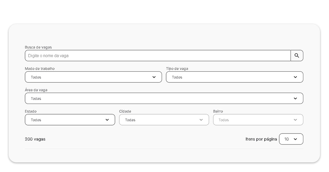Click the chevron arrow in Bairro field
Image resolution: width=329 pixels, height=172 pixels.
pos(295,120)
